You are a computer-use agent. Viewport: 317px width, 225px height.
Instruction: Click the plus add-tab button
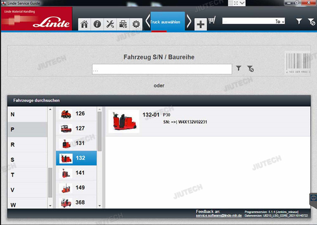200,24
